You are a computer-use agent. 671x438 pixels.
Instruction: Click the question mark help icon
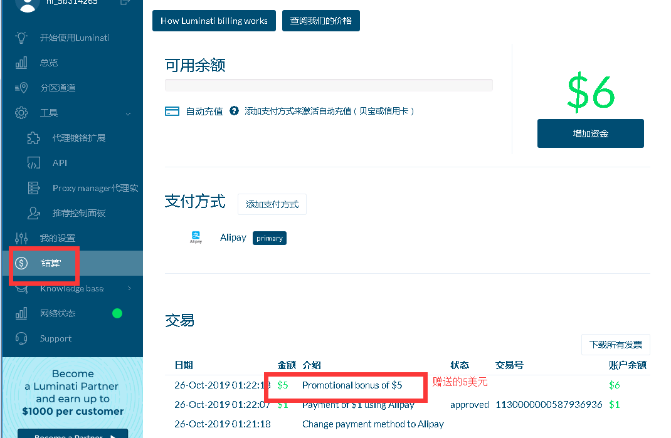pos(234,111)
